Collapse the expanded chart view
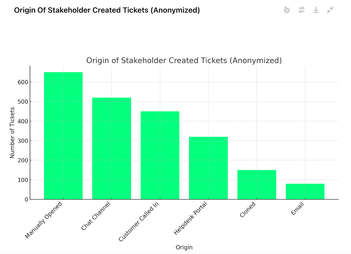Image resolution: width=351 pixels, height=254 pixels. tap(330, 10)
